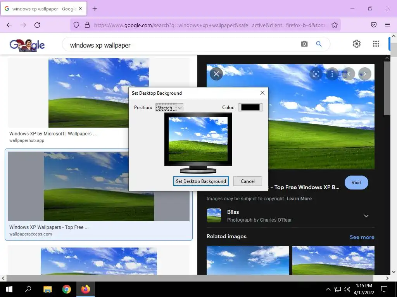Open the Firefox hamburger menu
The width and height of the screenshot is (397, 297).
tap(388, 25)
